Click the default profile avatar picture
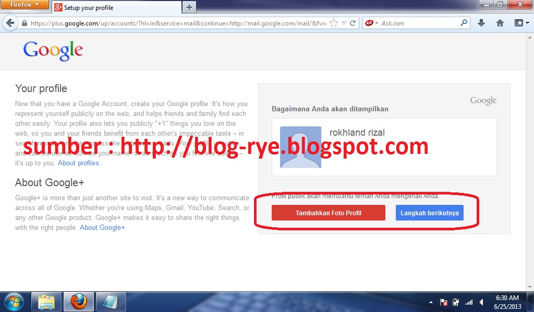 tap(301, 147)
